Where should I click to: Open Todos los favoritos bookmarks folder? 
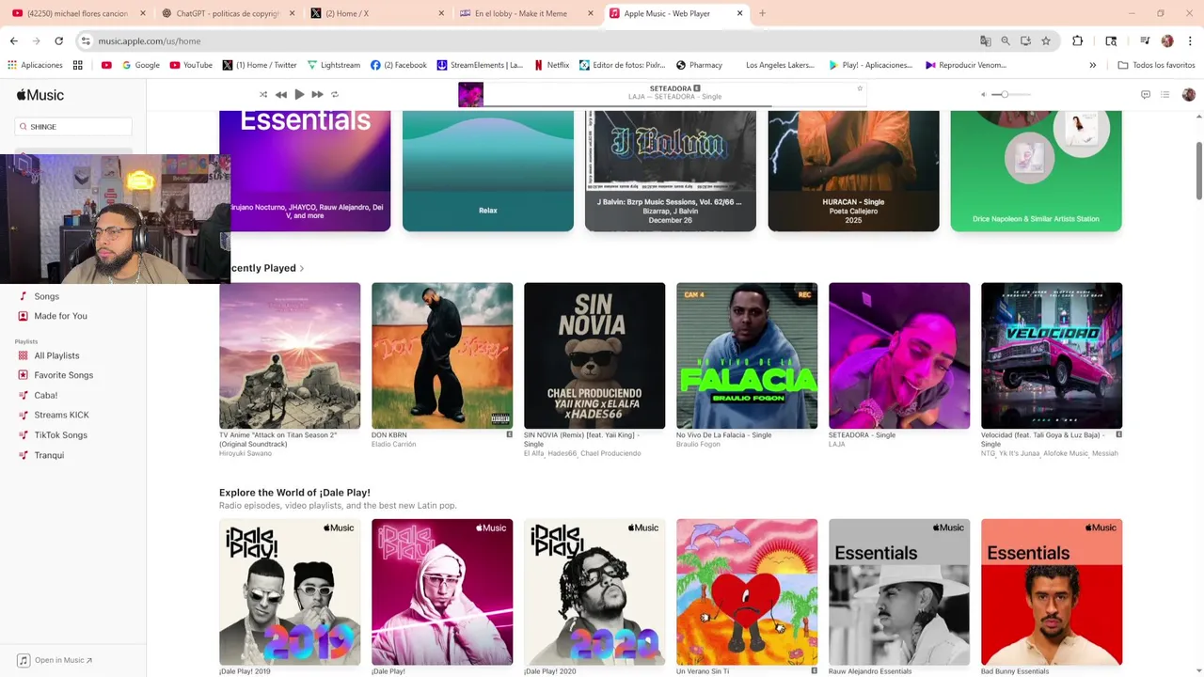[x=1156, y=65]
